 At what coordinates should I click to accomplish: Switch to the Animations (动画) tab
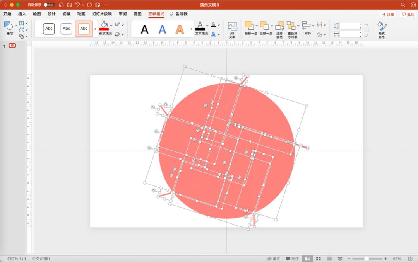click(81, 14)
